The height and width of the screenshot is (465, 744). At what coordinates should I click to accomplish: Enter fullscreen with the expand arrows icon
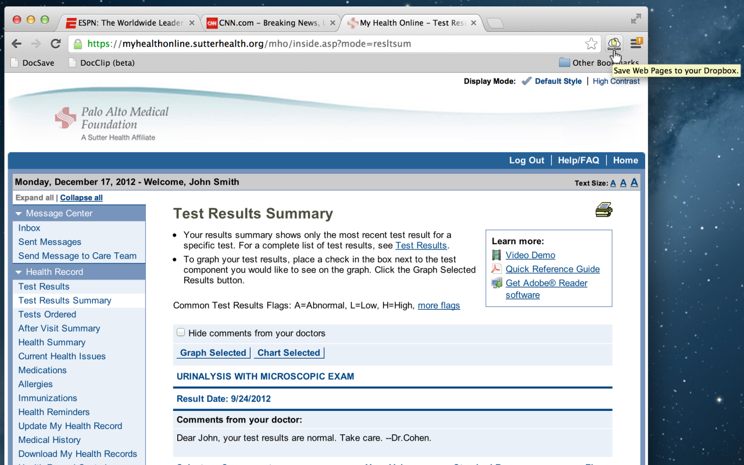coord(636,19)
